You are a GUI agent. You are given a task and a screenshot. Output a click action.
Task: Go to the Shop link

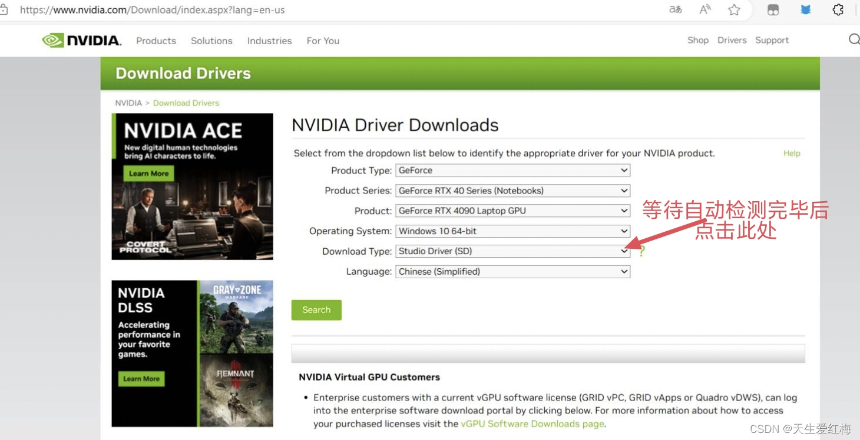[x=698, y=40]
